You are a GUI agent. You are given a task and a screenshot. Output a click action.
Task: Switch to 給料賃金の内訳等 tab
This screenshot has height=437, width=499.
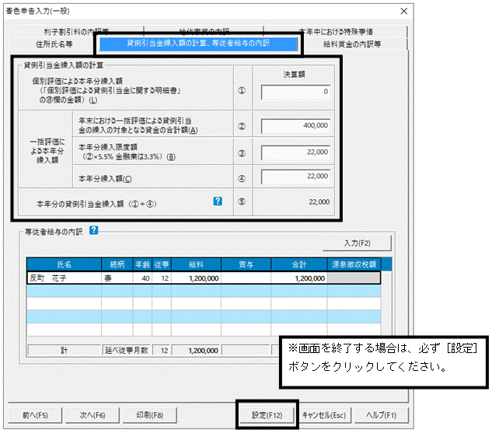[x=352, y=44]
